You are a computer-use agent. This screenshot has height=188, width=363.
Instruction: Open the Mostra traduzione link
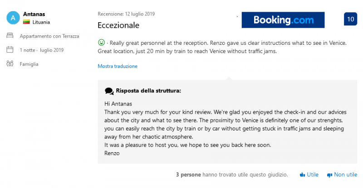pyautogui.click(x=118, y=66)
